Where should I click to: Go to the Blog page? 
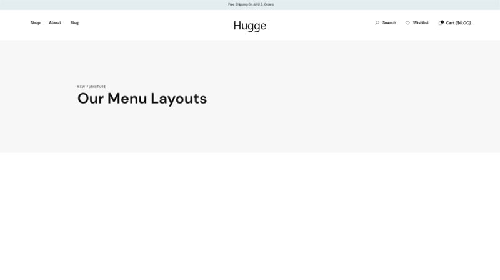pyautogui.click(x=74, y=22)
